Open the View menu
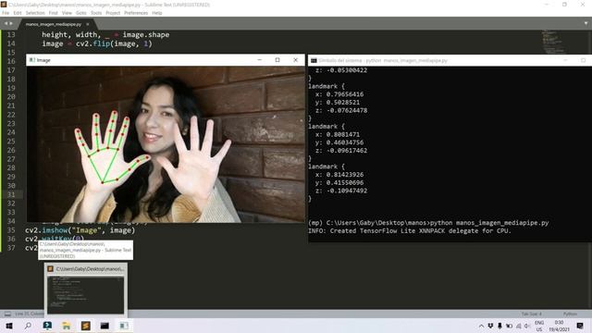Screen dimensions: 592x333 tap(67, 13)
